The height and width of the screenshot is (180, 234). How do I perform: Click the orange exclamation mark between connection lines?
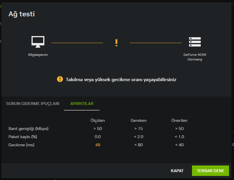point(116,43)
